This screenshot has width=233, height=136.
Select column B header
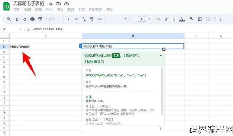[133, 36]
